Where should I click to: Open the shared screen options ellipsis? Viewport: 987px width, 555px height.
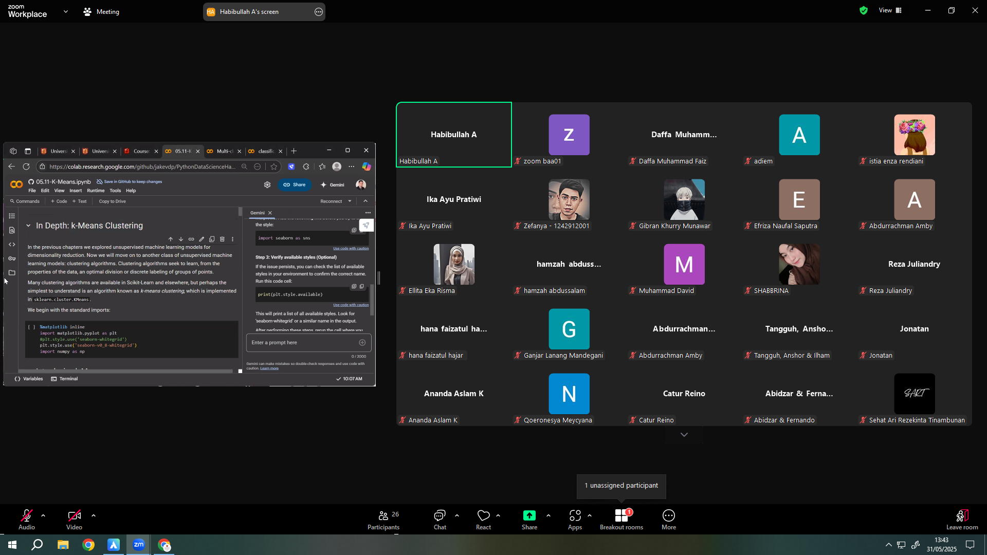pyautogui.click(x=319, y=12)
